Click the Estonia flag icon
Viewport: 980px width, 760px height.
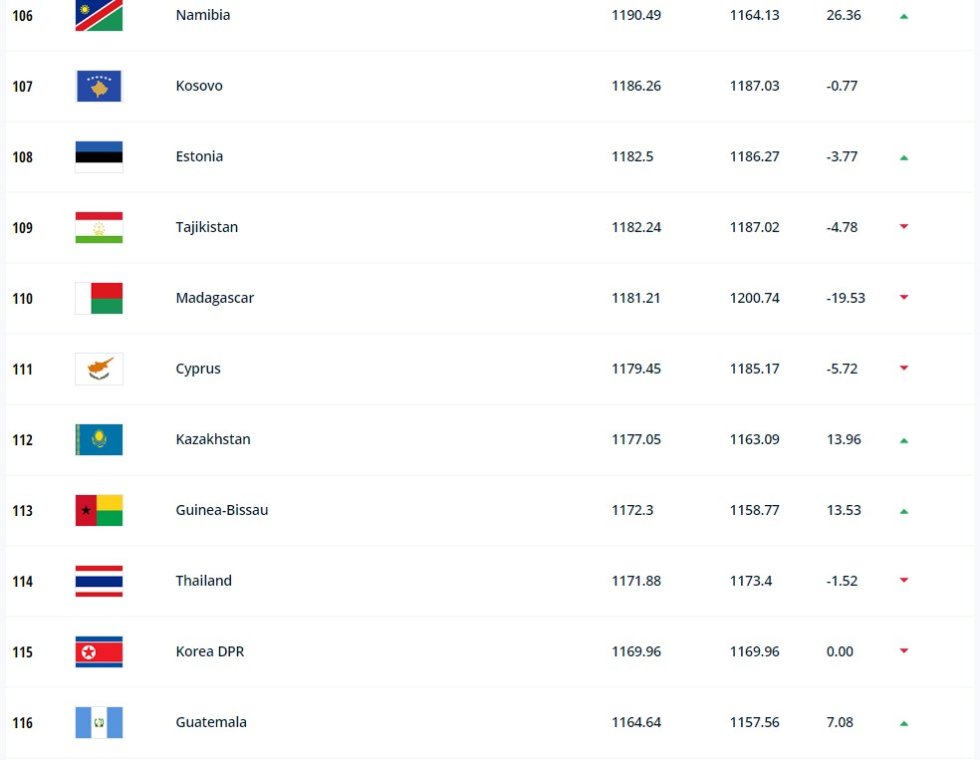pyautogui.click(x=99, y=156)
